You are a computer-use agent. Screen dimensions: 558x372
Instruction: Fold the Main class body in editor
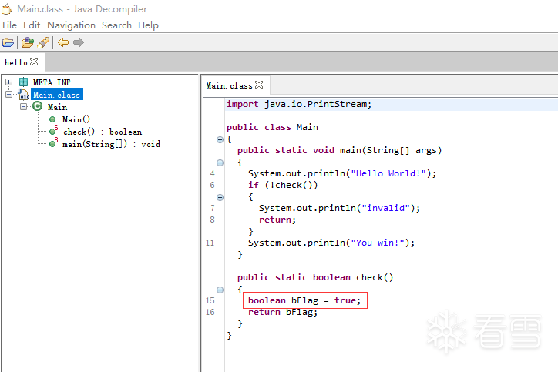point(220,139)
